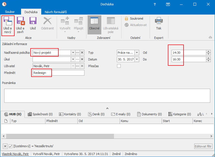The image size is (215, 157).
Task: Open the Typ dropdown
Action: (x=137, y=53)
